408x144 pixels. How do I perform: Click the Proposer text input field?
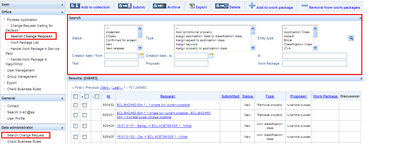[x=191, y=64]
